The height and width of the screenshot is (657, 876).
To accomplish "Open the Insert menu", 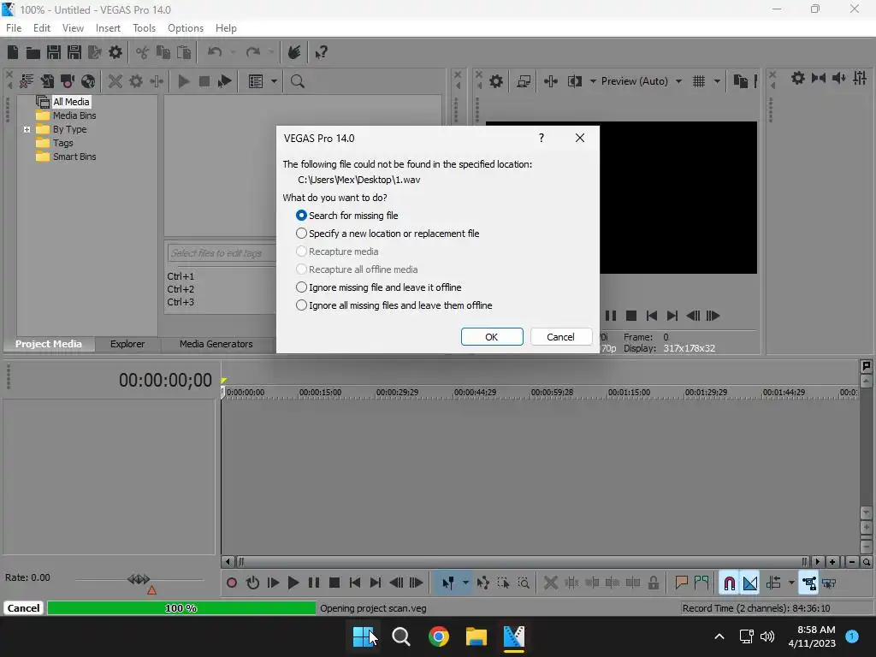I will (x=108, y=28).
